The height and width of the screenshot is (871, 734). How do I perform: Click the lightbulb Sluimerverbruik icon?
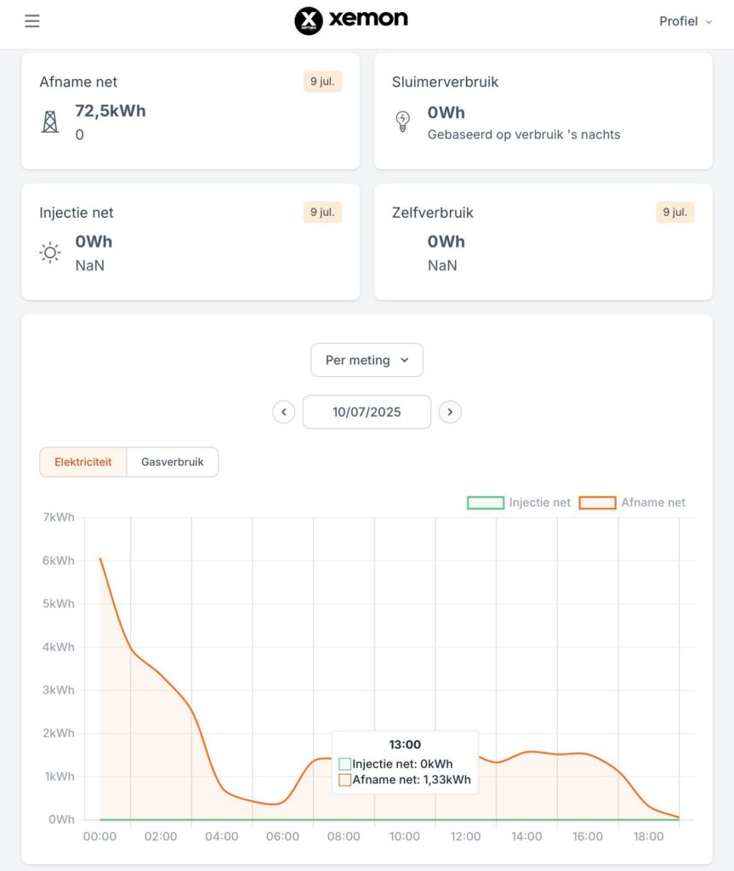(x=403, y=121)
